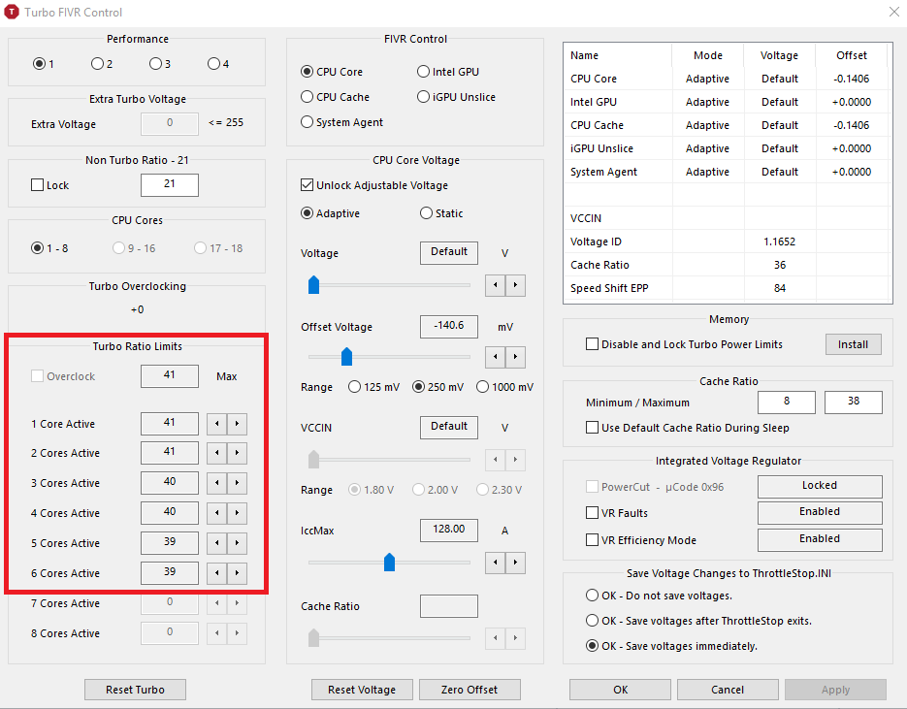907x709 pixels.
Task: Decrease 3 Cores Active ratio arrow
Action: (x=217, y=483)
